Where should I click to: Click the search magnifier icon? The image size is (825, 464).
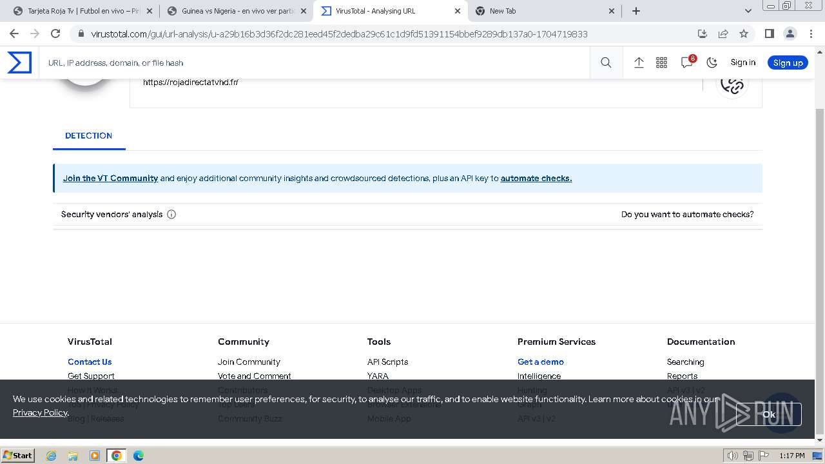click(606, 63)
